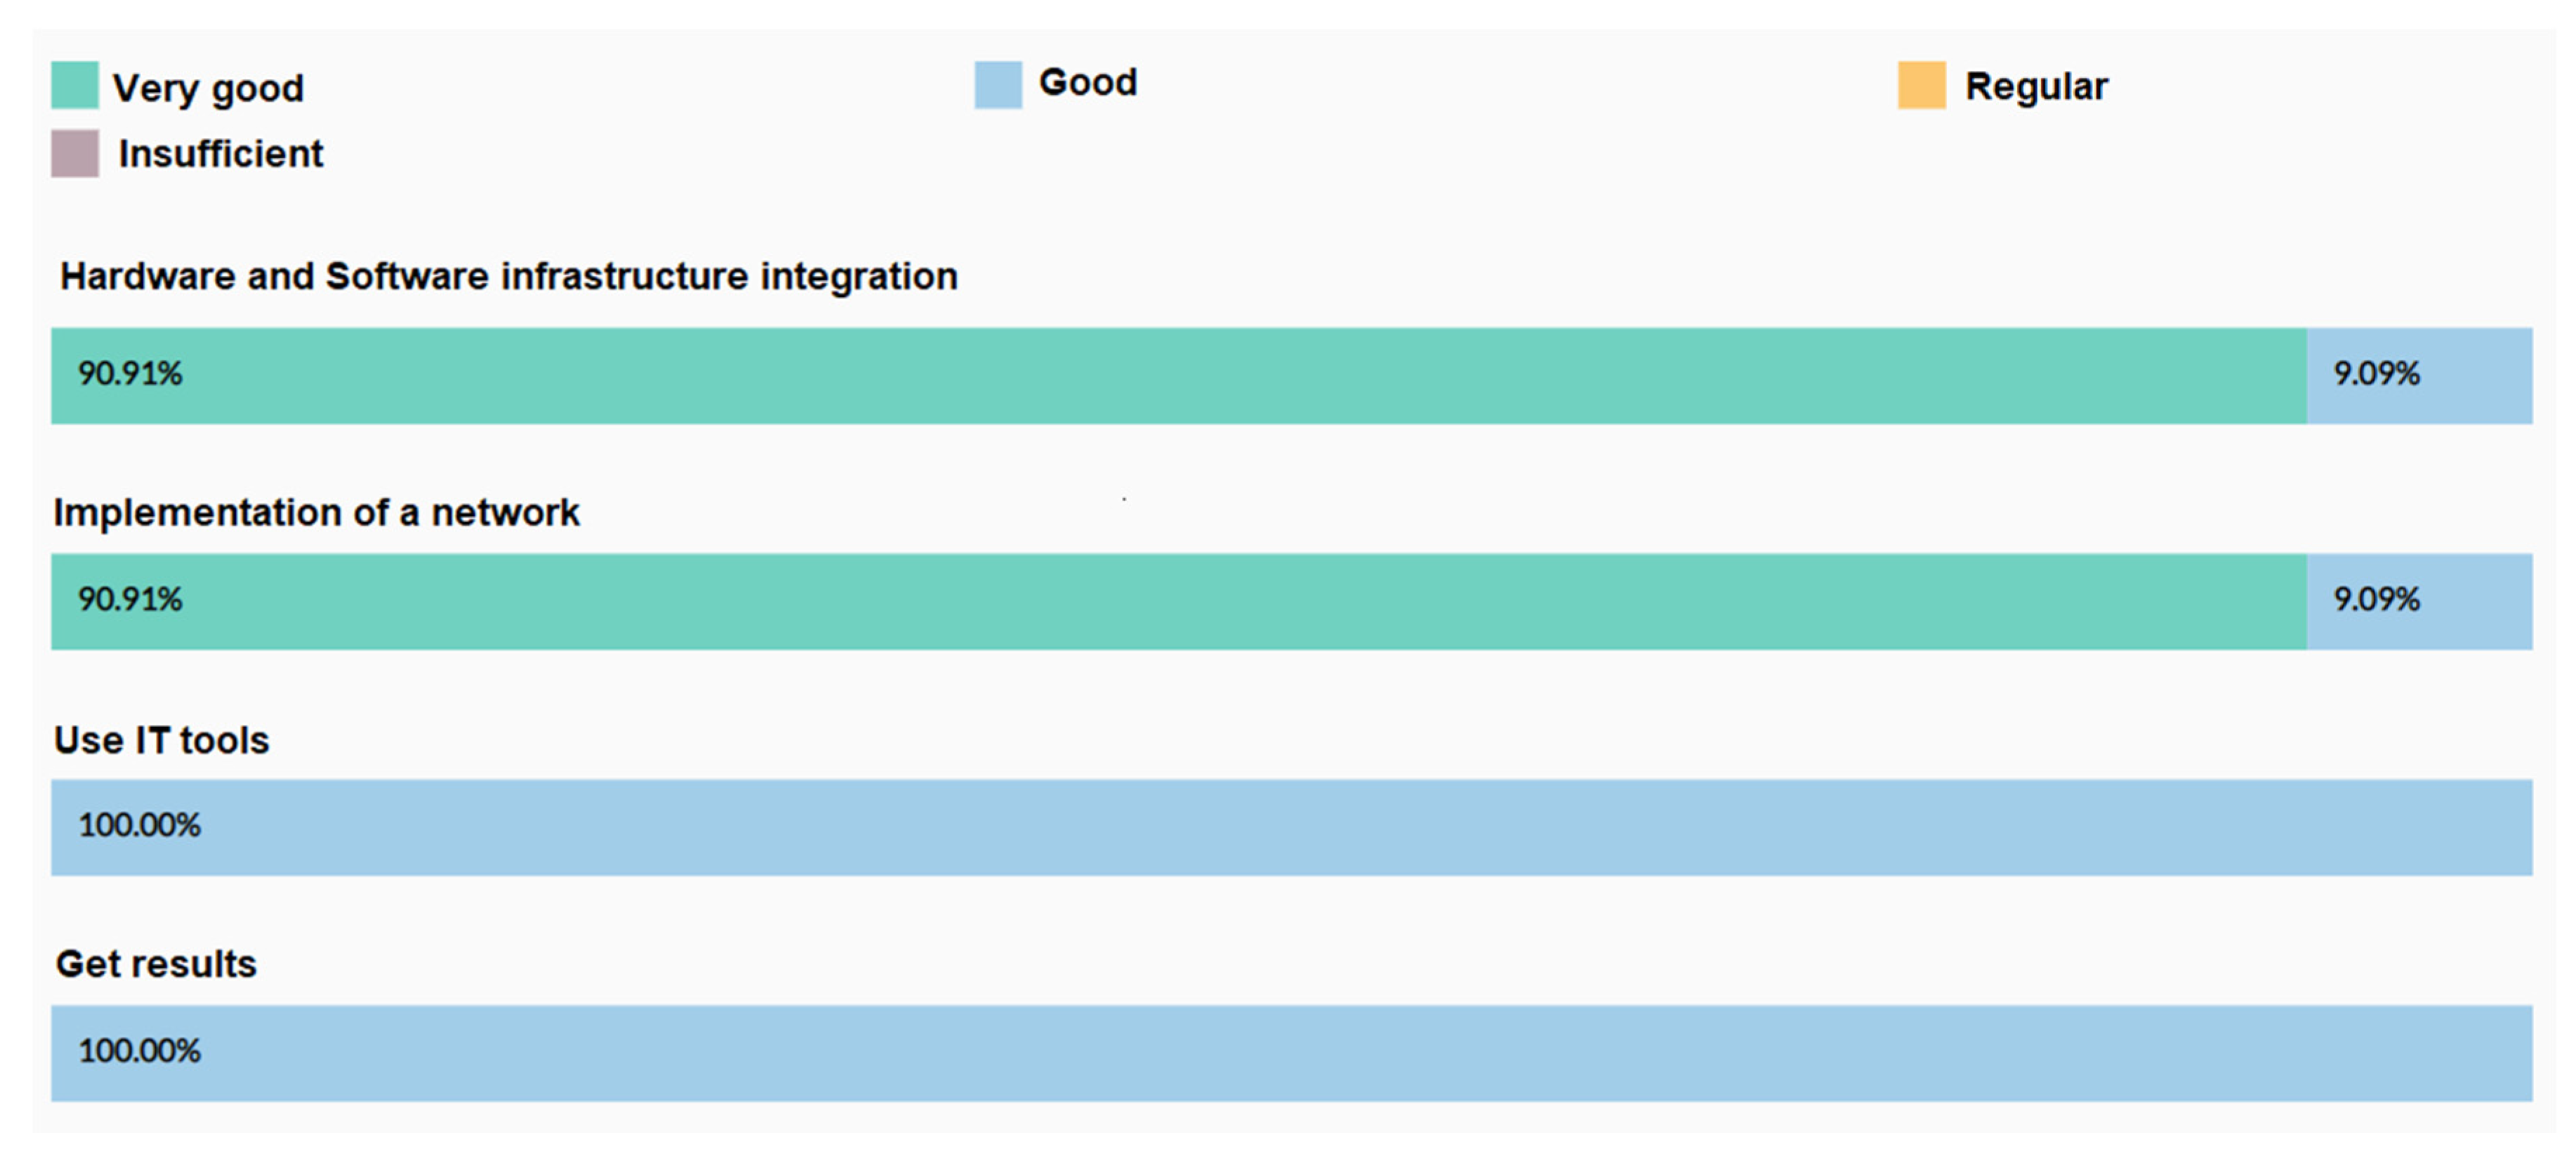Select the Good legend label
Image resolution: width=2576 pixels, height=1156 pixels.
(1088, 82)
